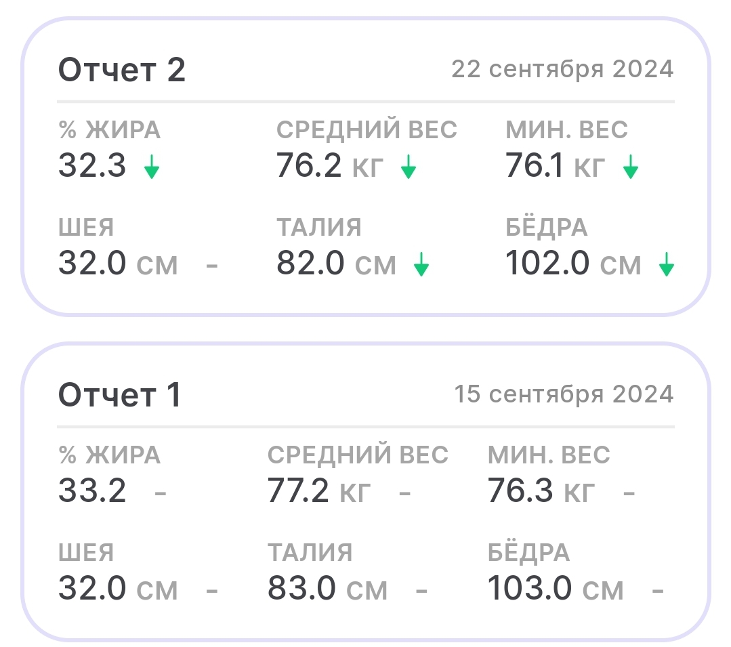Screen dimensions: 731x647
Task: Tap the 103.0 см hips value in Отчет 1
Action: pos(556,589)
